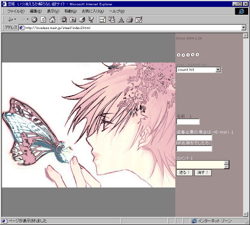This screenshot has height=225, width=250.
Task: Click the 名前 name input field
Action: point(188,122)
